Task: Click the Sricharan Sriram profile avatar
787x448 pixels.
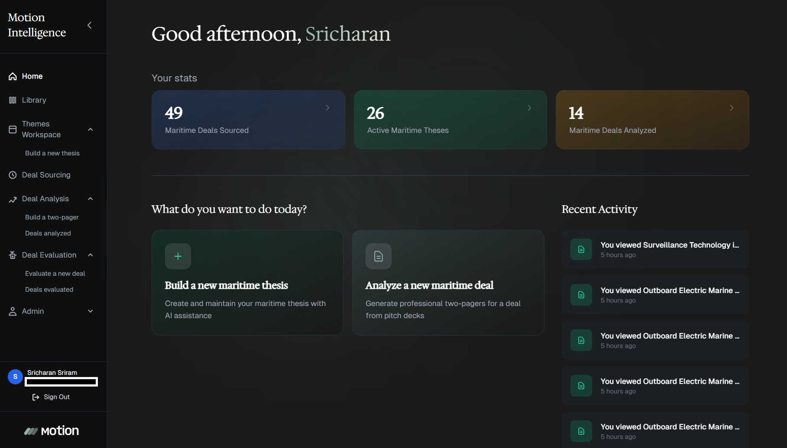Action: coord(15,377)
